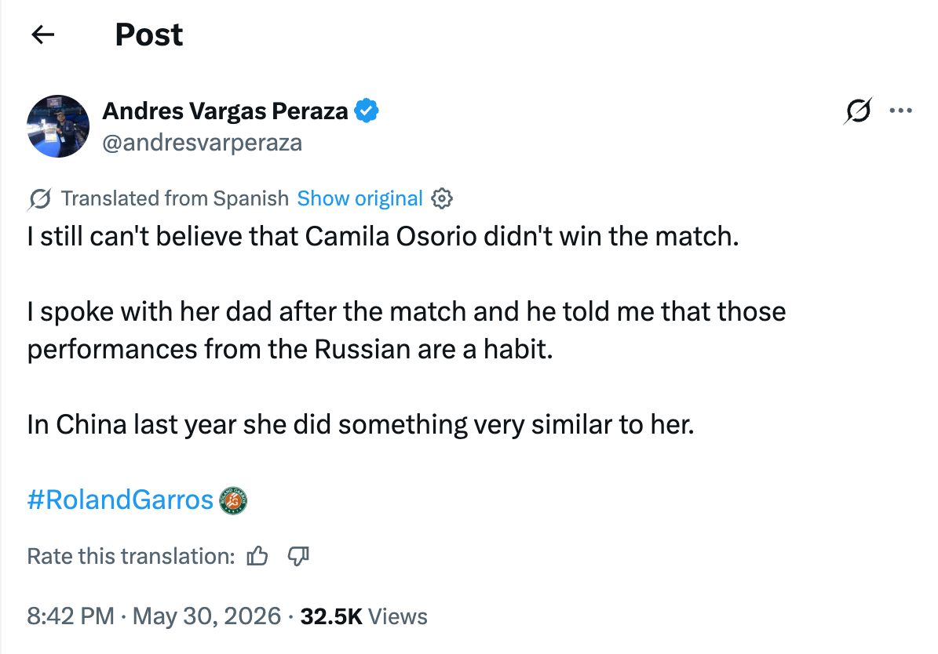Open the #RolandGarros hashtag
Viewport: 938px width, 654px height.
120,500
